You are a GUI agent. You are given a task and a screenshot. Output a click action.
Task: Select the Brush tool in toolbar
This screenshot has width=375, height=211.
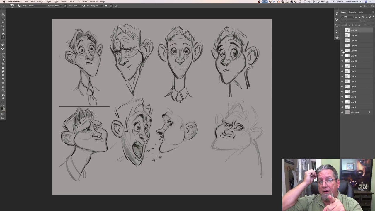pos(3,37)
